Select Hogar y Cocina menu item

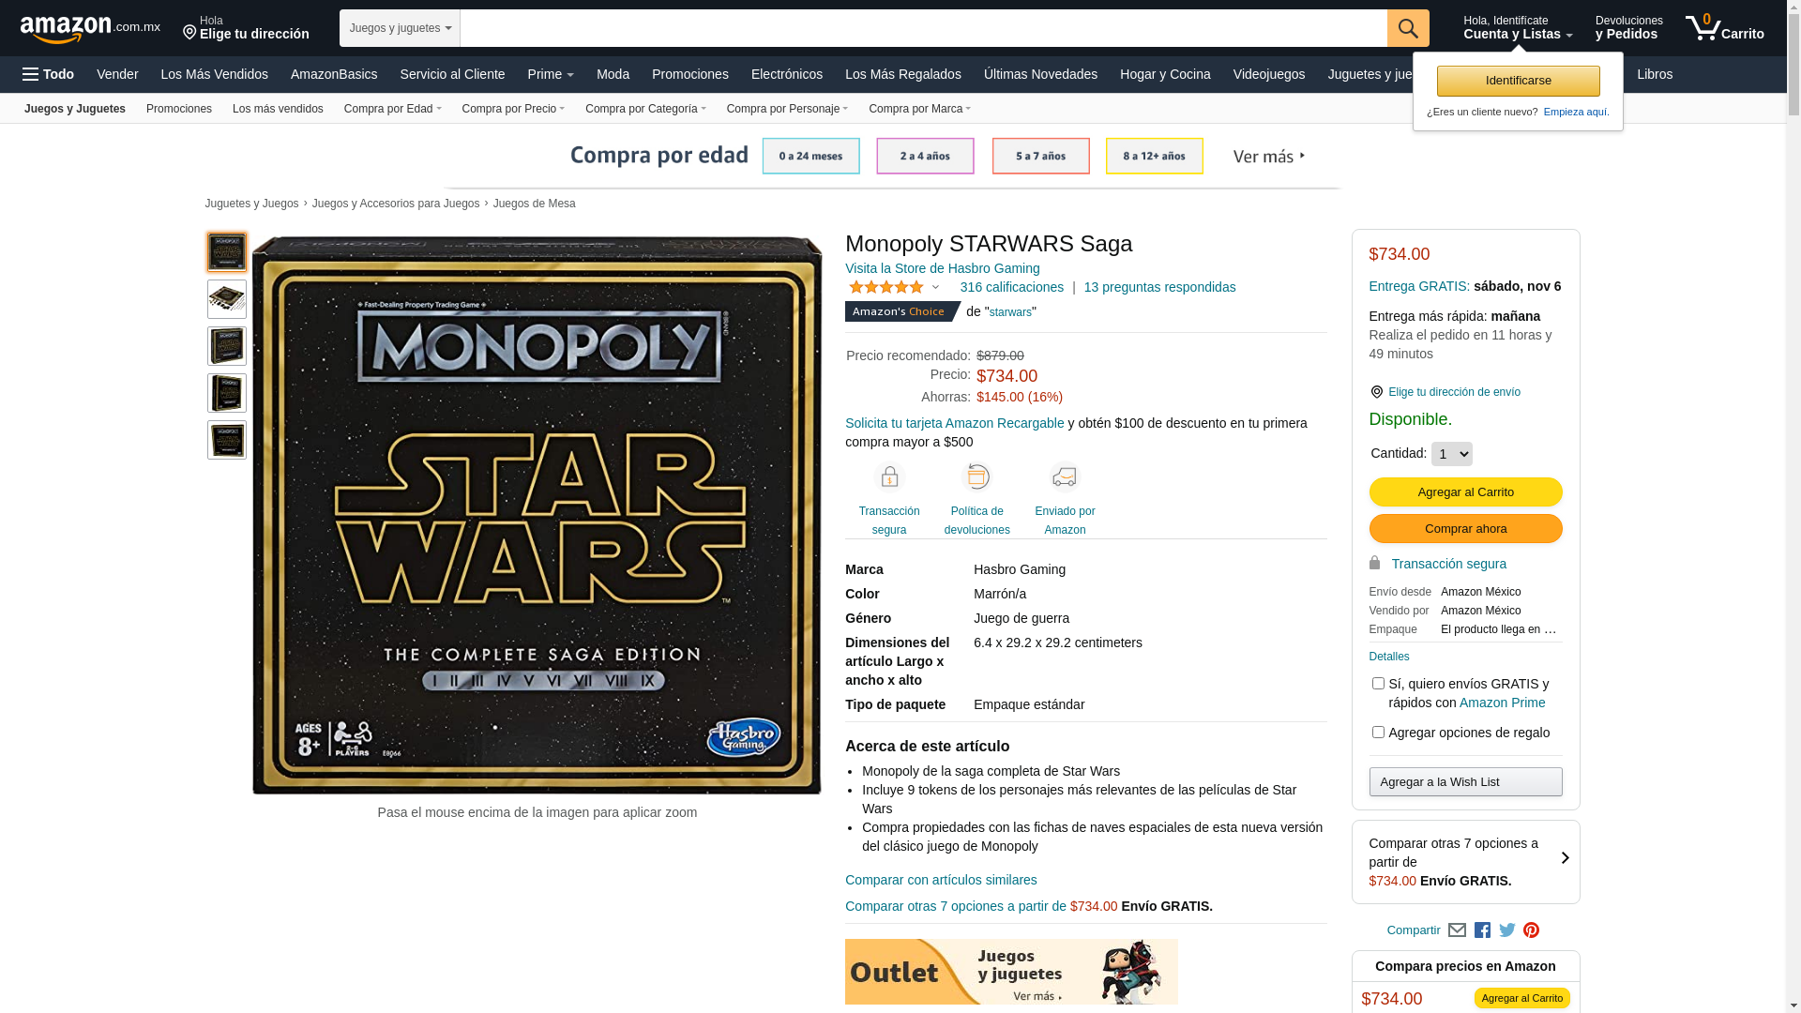[x=1165, y=74]
